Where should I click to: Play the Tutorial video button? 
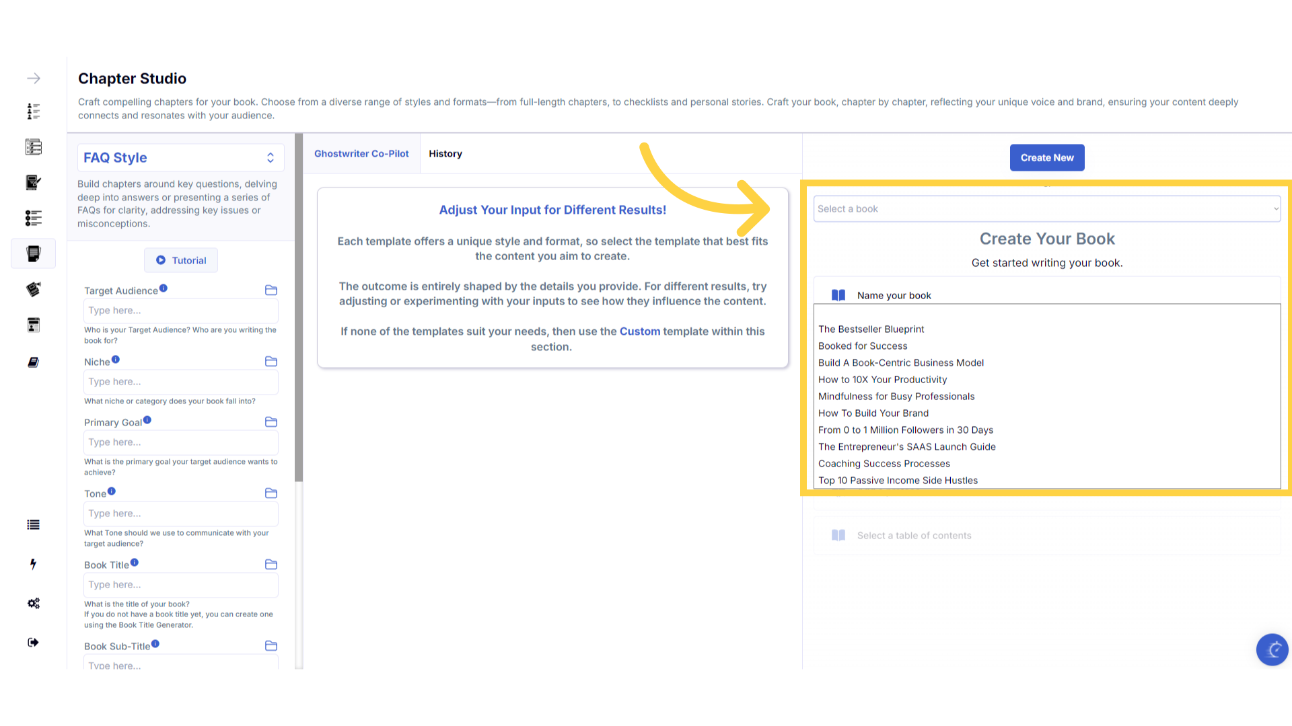point(181,260)
